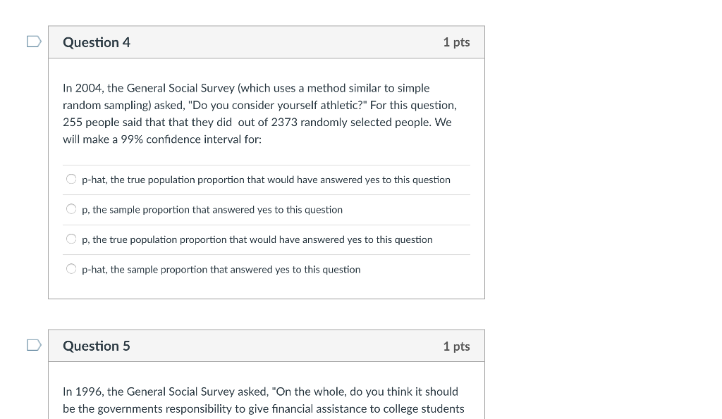Click the Question 5 body text
Screen dimensions: 722x419
pyautogui.click(x=261, y=399)
